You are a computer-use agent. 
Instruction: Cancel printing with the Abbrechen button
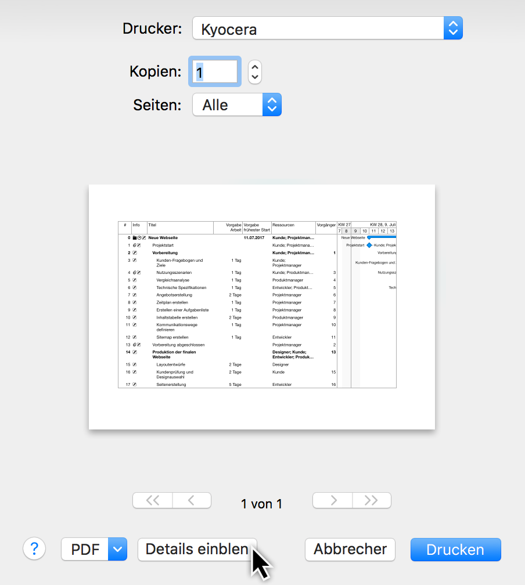click(x=350, y=549)
